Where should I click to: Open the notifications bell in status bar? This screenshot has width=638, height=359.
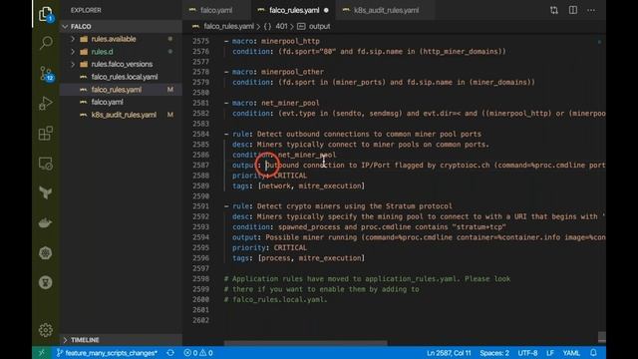click(594, 353)
